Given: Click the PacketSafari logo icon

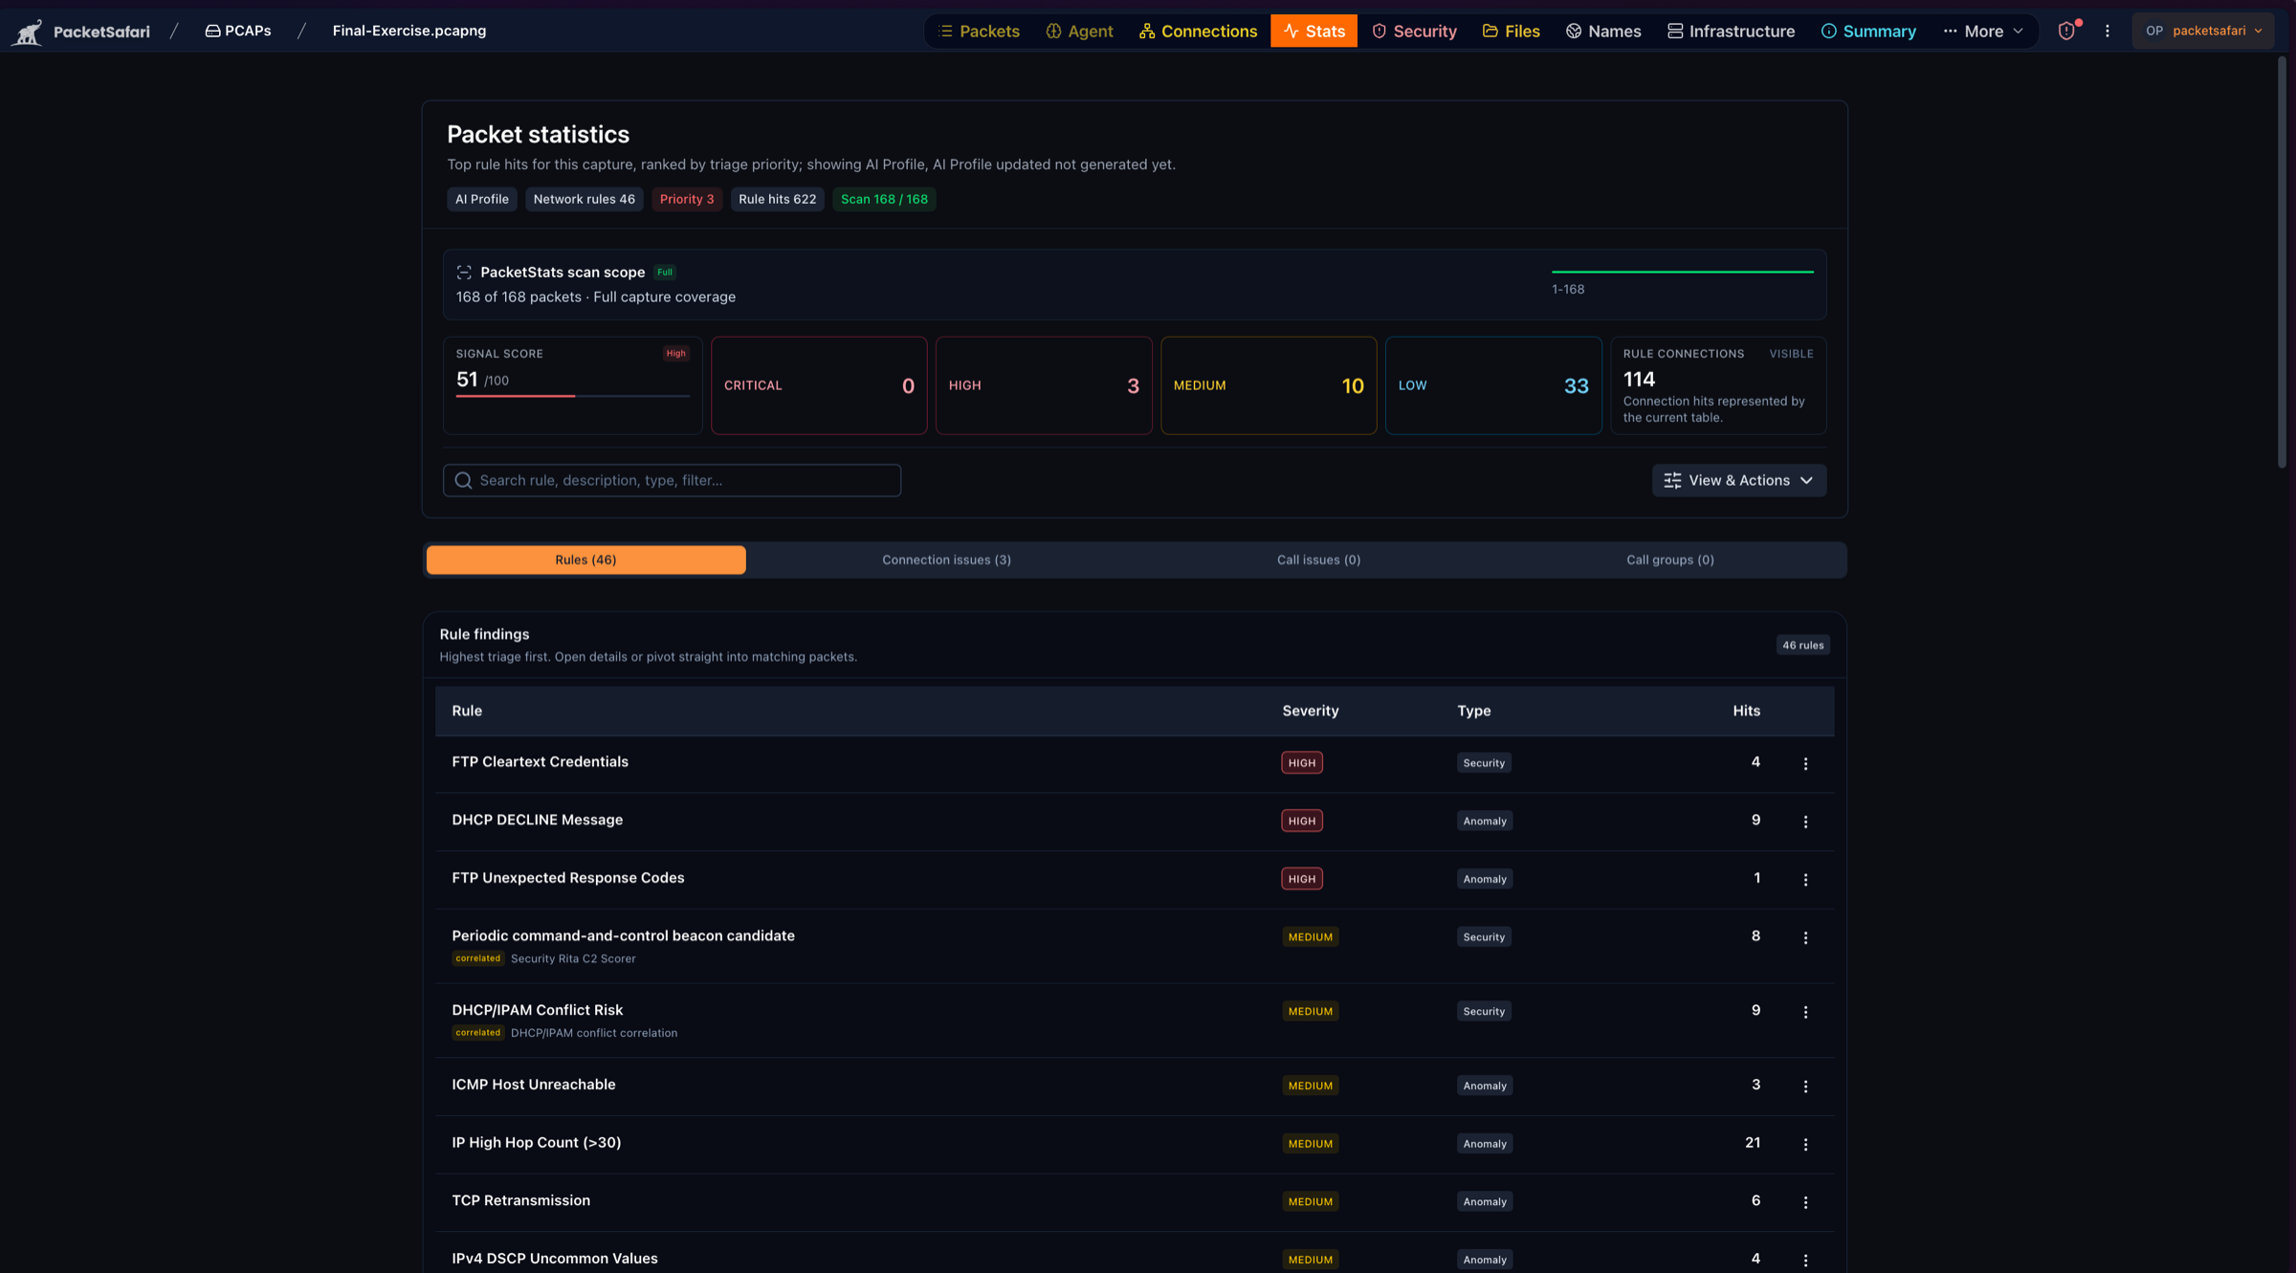Looking at the screenshot, I should coord(27,32).
